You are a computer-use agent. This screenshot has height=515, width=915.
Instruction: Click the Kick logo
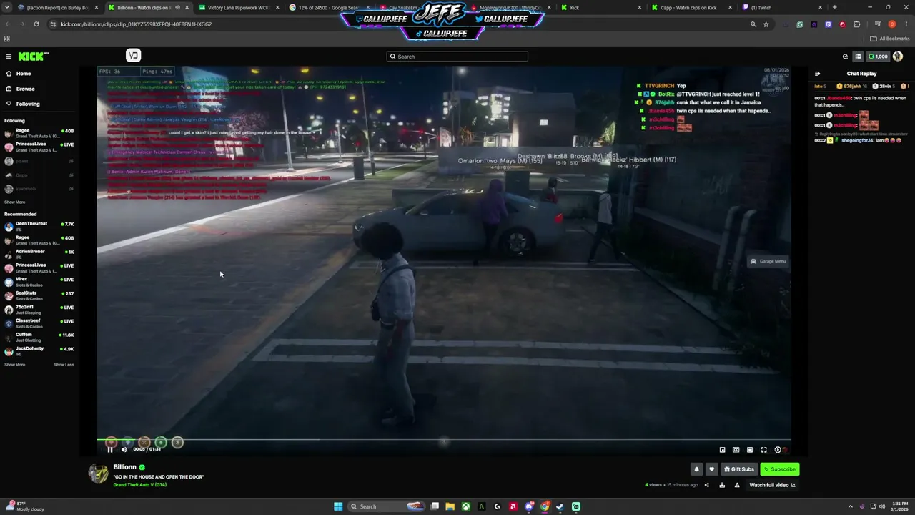34,57
